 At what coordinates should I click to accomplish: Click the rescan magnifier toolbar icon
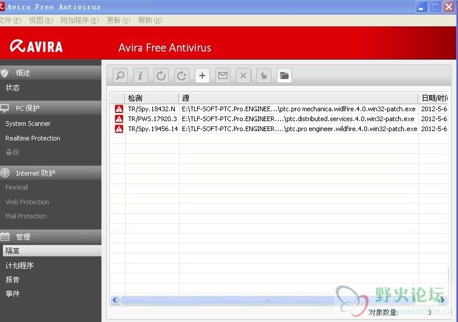click(x=120, y=76)
